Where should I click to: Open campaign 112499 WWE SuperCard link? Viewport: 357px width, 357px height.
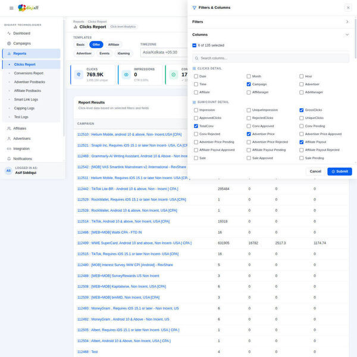[134, 243]
